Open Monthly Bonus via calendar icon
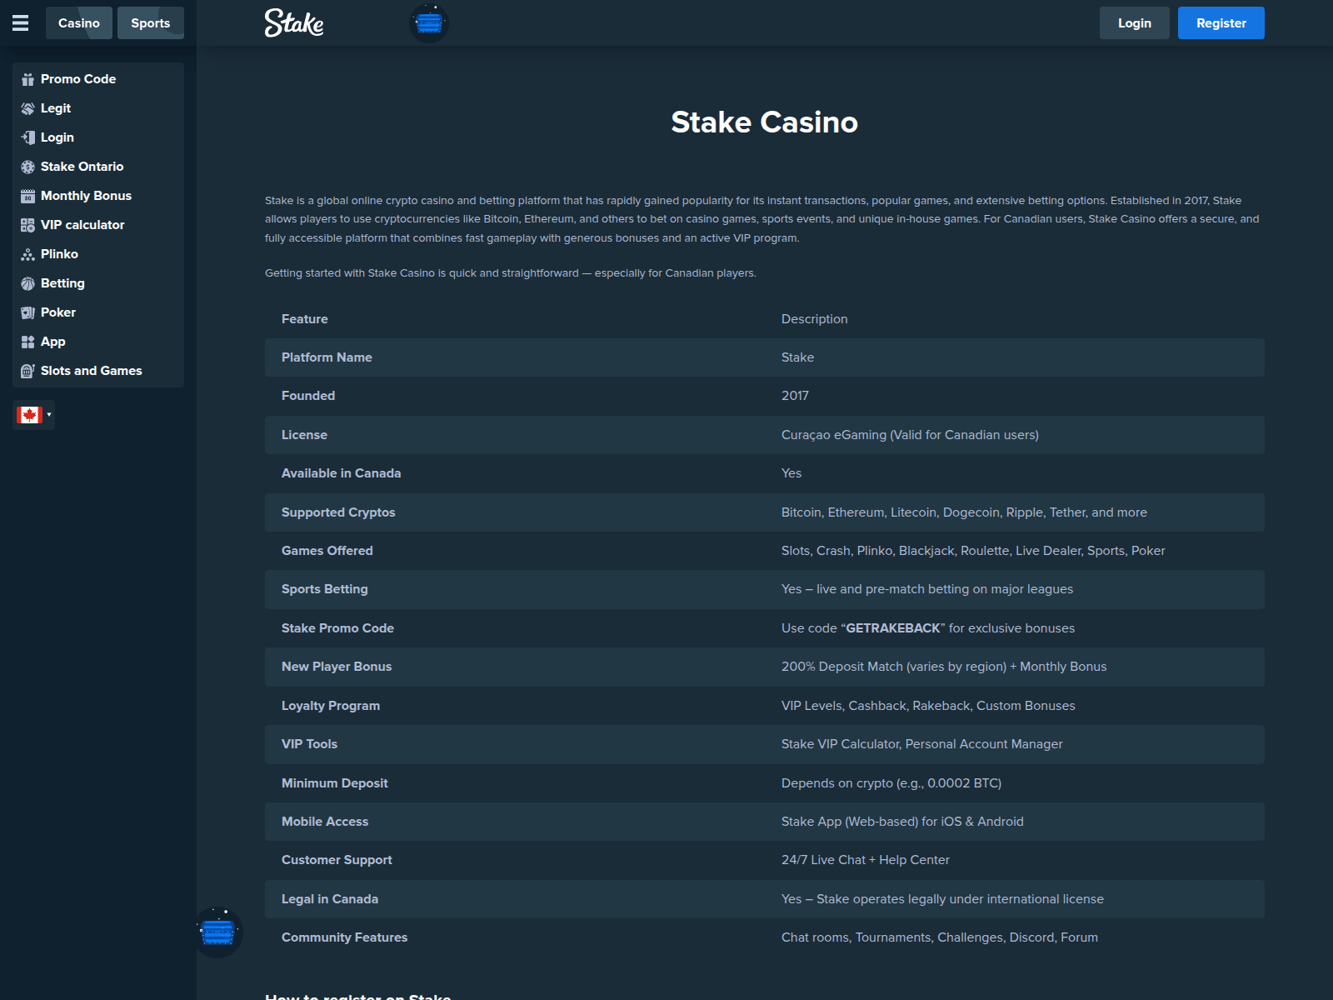This screenshot has width=1333, height=1000. [27, 195]
